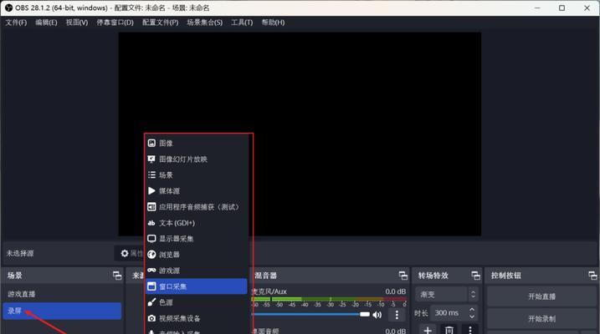Open the 场景集合(S) menu
The height and width of the screenshot is (334, 600).
(x=205, y=23)
